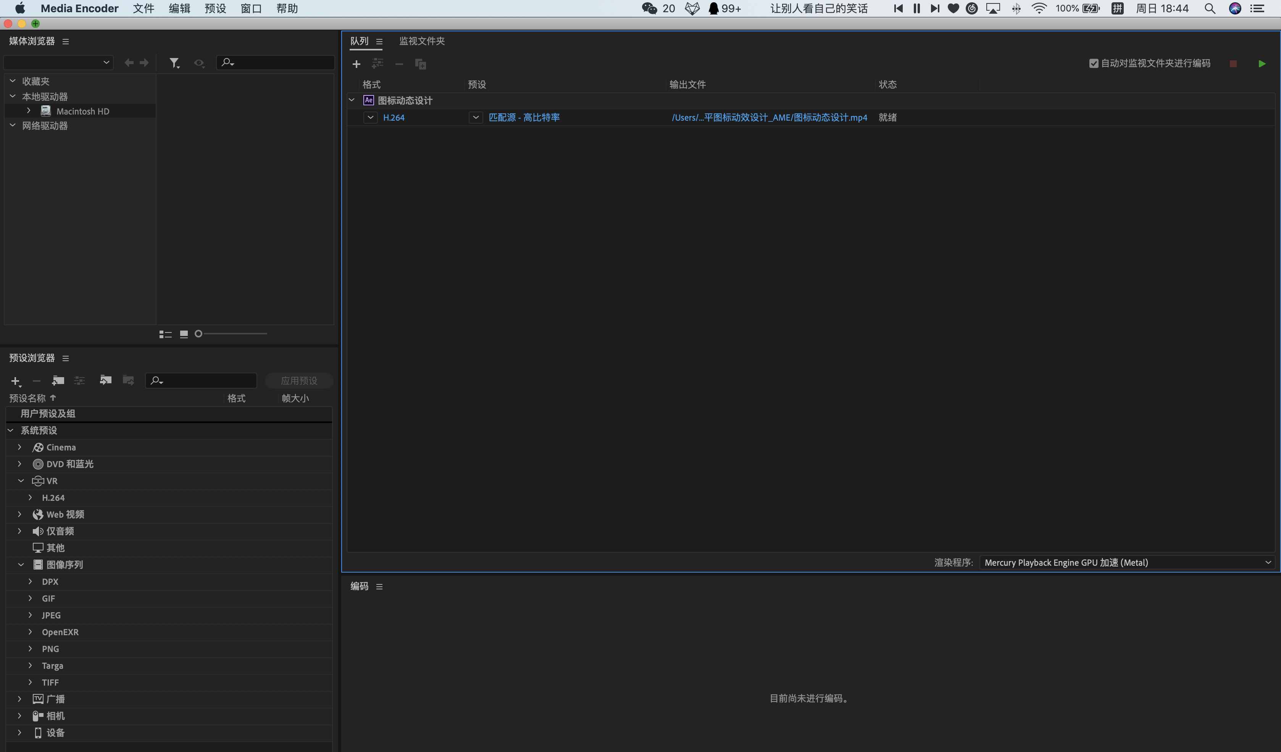Viewport: 1281px width, 752px height.
Task: Open the H.264 format dropdown arrow
Action: point(371,118)
